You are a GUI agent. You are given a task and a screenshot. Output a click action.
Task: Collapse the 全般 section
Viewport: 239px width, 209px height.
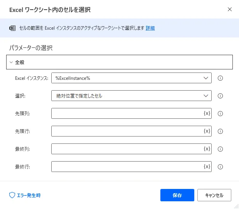coord(12,62)
